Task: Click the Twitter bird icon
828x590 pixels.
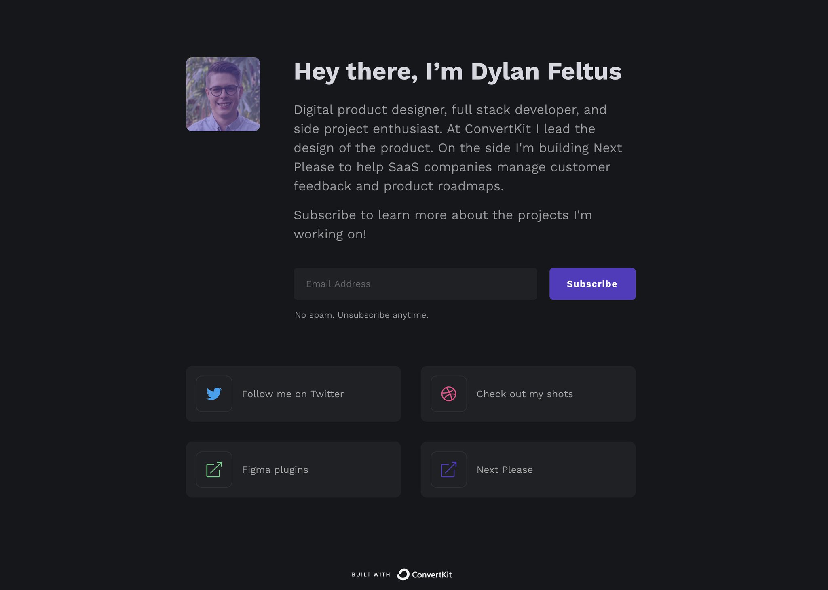Action: 213,393
